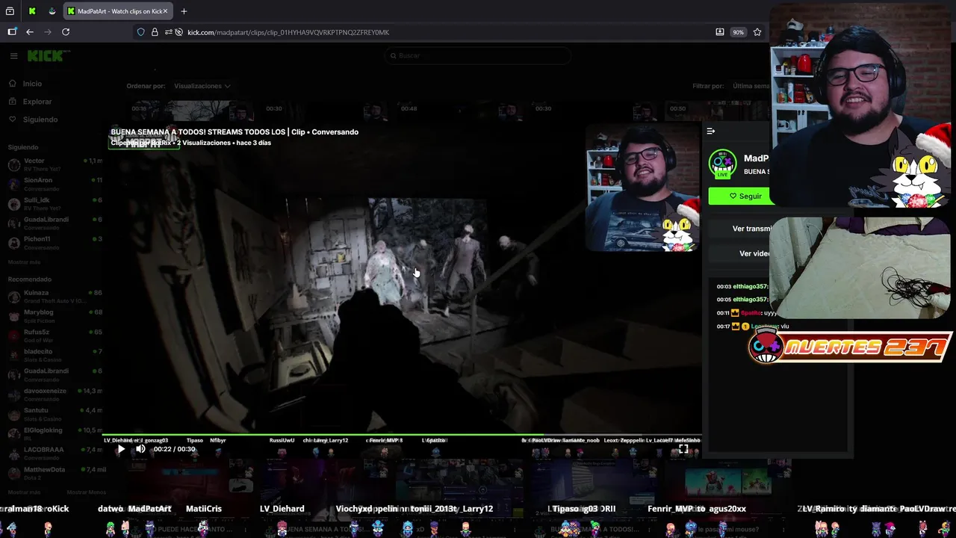This screenshot has width=956, height=538.
Task: Click the kick.com address bar URL
Action: pyautogui.click(x=288, y=32)
